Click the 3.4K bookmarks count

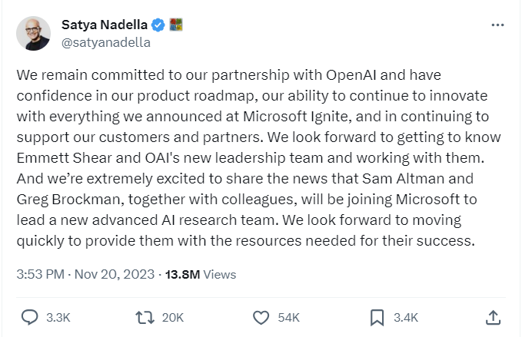[x=405, y=317]
